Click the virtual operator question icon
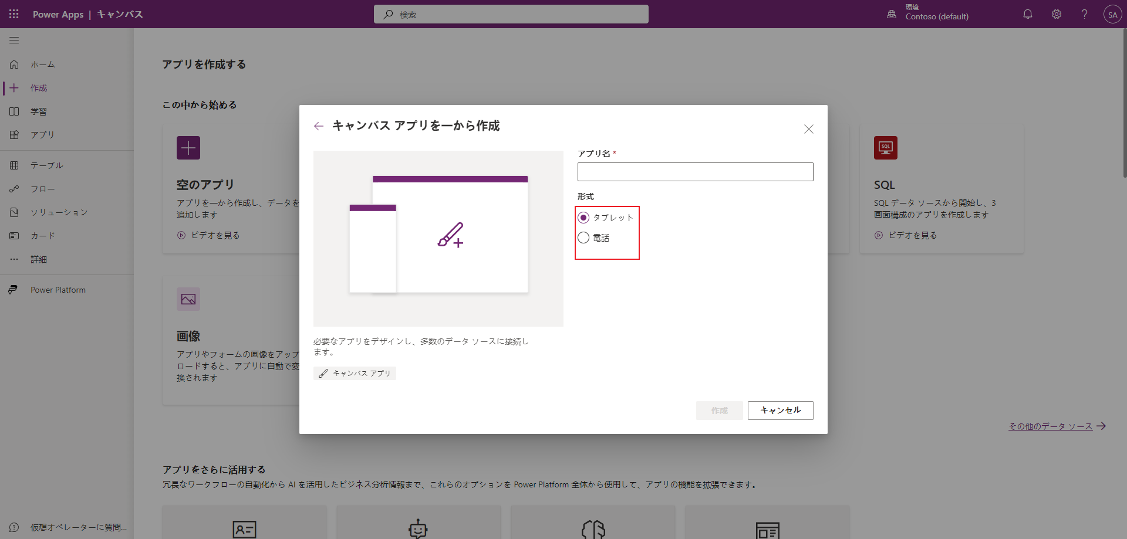 tap(14, 527)
